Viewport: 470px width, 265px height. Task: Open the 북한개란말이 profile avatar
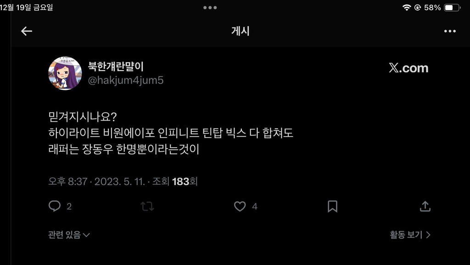point(65,73)
